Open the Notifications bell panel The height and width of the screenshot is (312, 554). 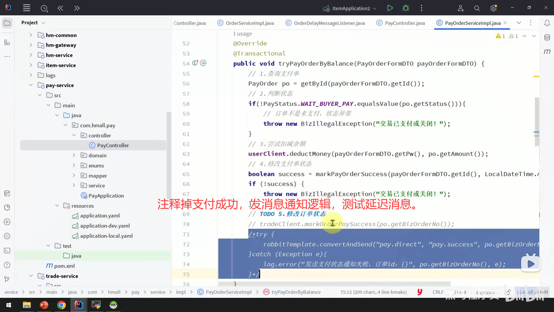(x=547, y=23)
